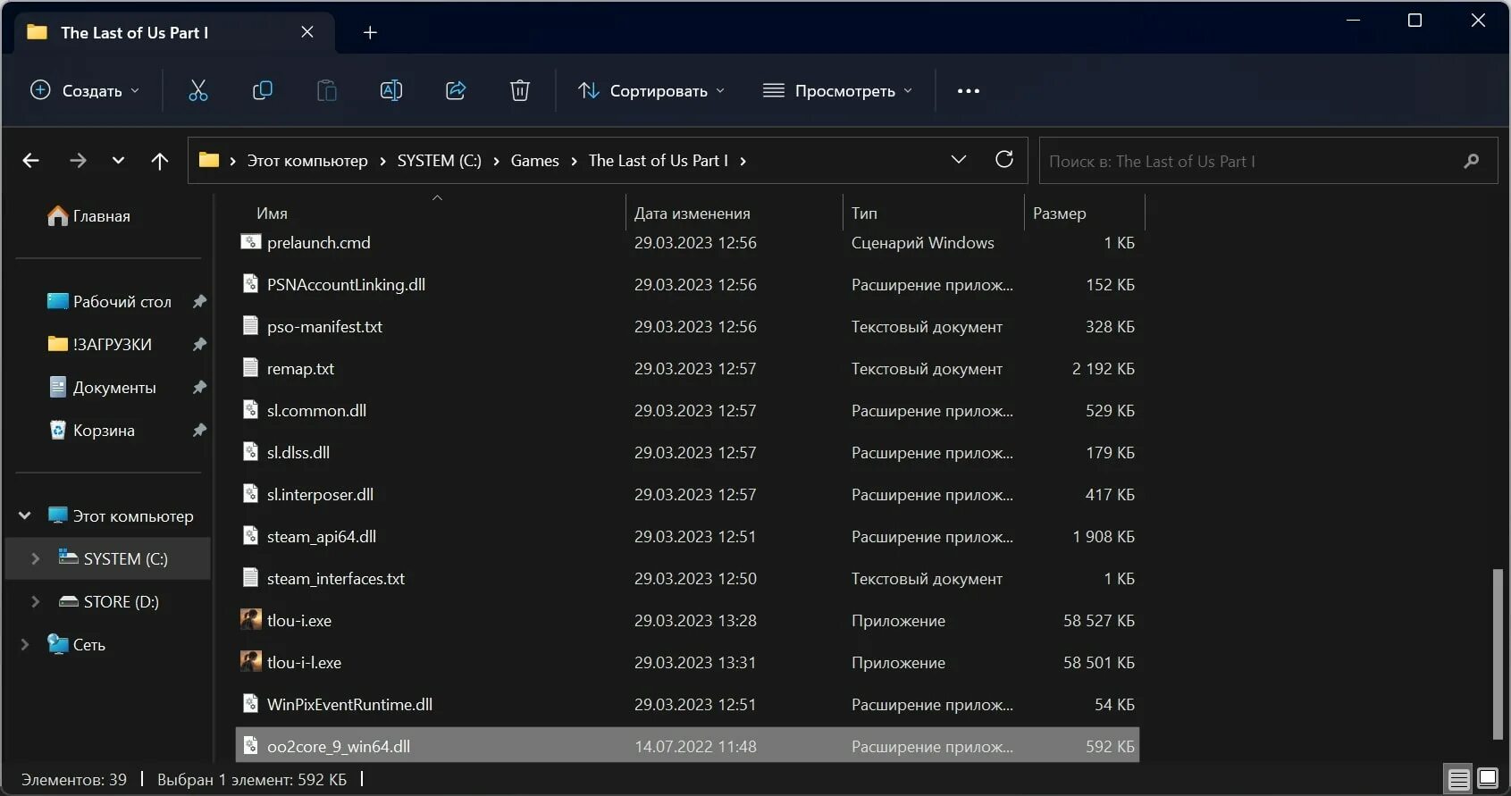Image resolution: width=1511 pixels, height=796 pixels.
Task: Expand the SYSTEM (C:) tree node
Action: [x=36, y=558]
